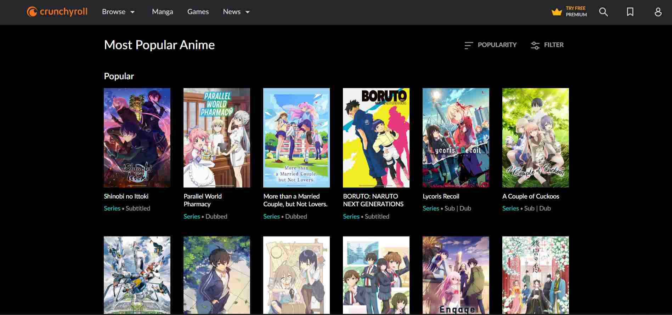Image resolution: width=672 pixels, height=315 pixels.
Task: Open Shinobi no Ittoki poster
Action: point(137,138)
